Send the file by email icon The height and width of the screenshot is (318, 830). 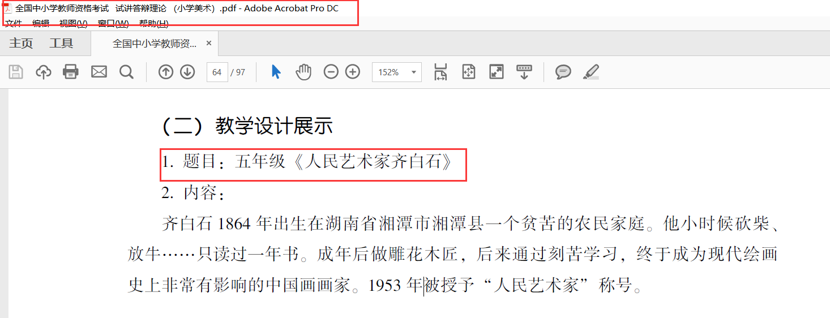pyautogui.click(x=99, y=72)
